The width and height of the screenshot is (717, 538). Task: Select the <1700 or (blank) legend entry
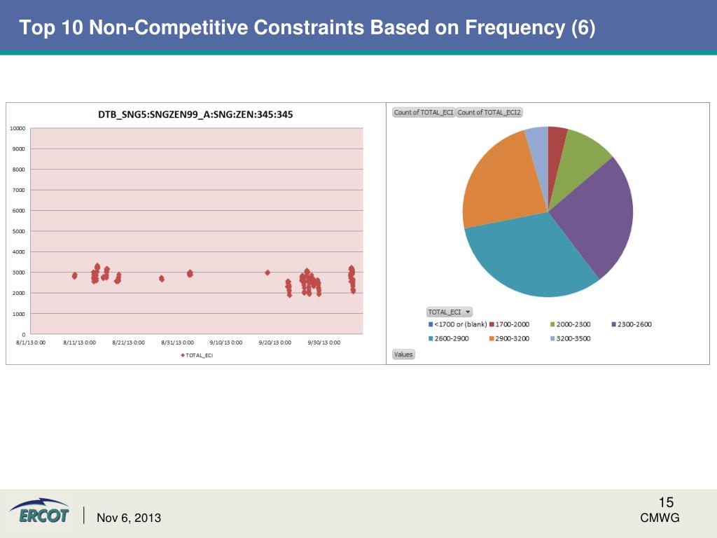[457, 324]
